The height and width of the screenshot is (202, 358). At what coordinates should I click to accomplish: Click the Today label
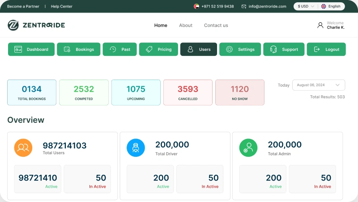click(x=284, y=85)
